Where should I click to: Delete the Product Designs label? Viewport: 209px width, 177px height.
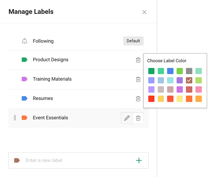point(138,60)
